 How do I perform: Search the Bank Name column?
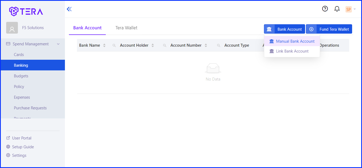click(x=114, y=46)
